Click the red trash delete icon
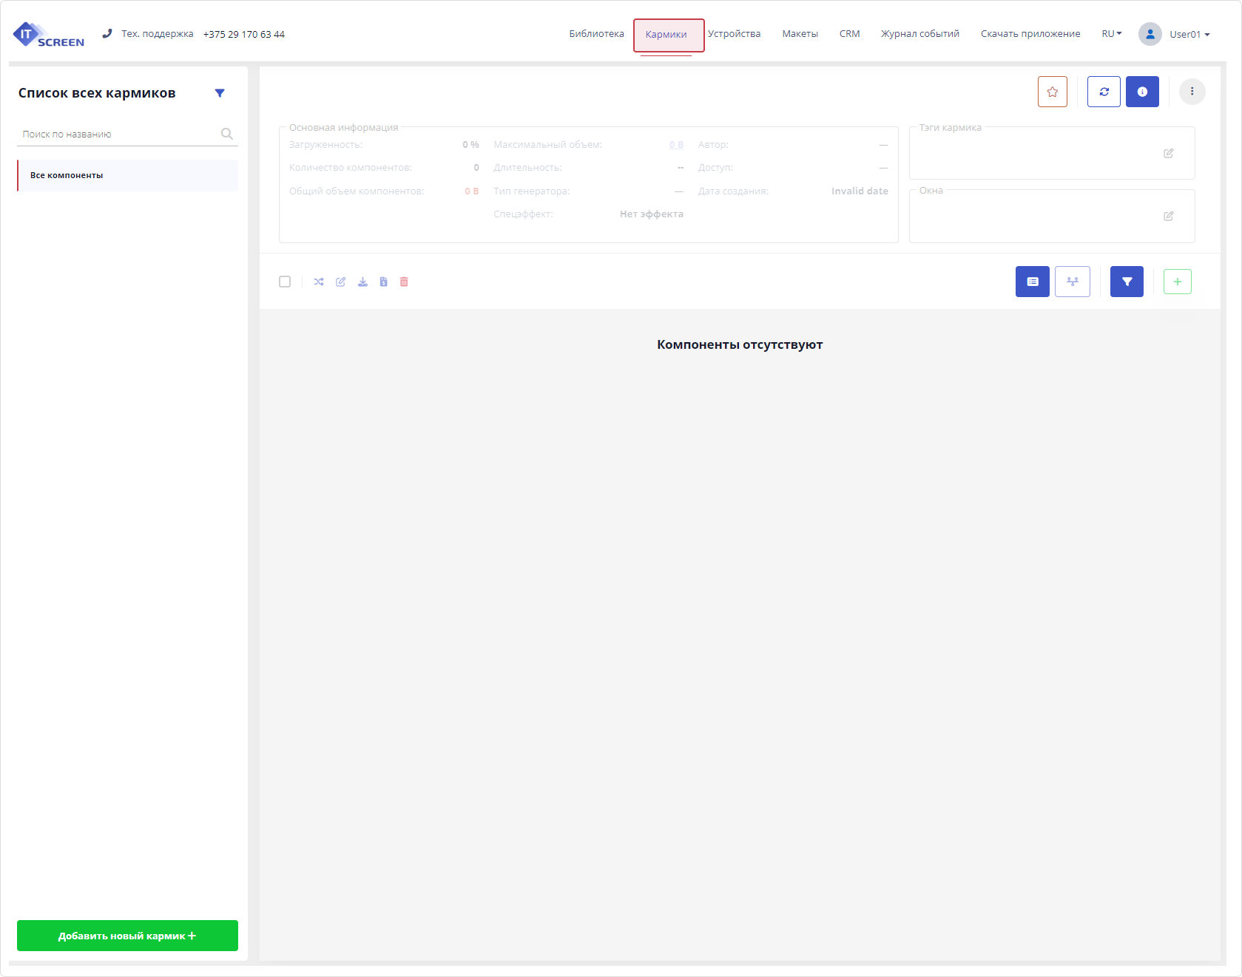This screenshot has height=977, width=1242. click(404, 282)
